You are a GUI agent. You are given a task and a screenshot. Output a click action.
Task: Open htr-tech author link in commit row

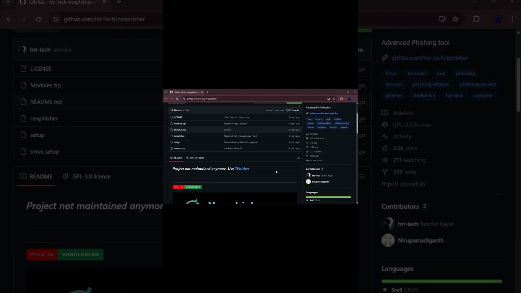click(178, 110)
